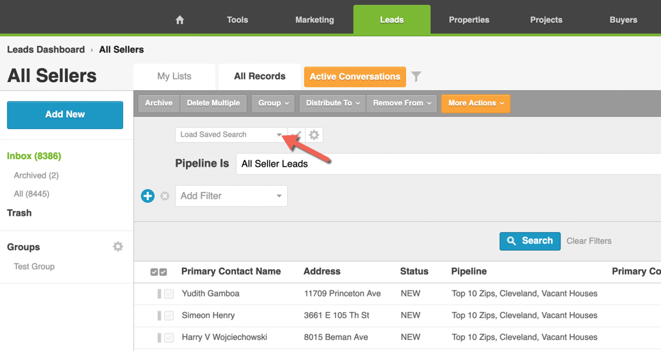Click the funnel filter icon
This screenshot has width=661, height=351.
[x=416, y=77]
